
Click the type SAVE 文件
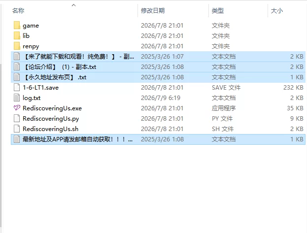tap(226, 88)
